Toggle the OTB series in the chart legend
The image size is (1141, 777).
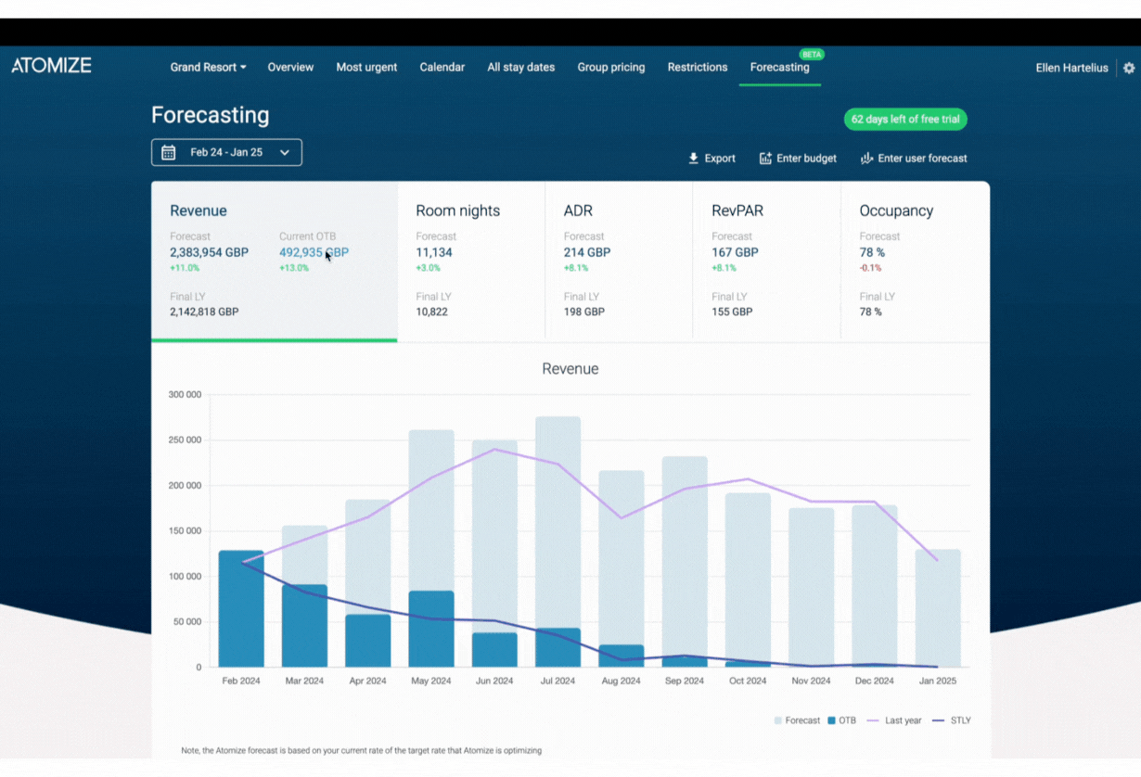tap(840, 720)
